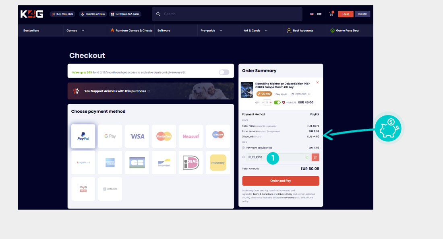
Task: Open the shopping cart icon
Action: 331,14
